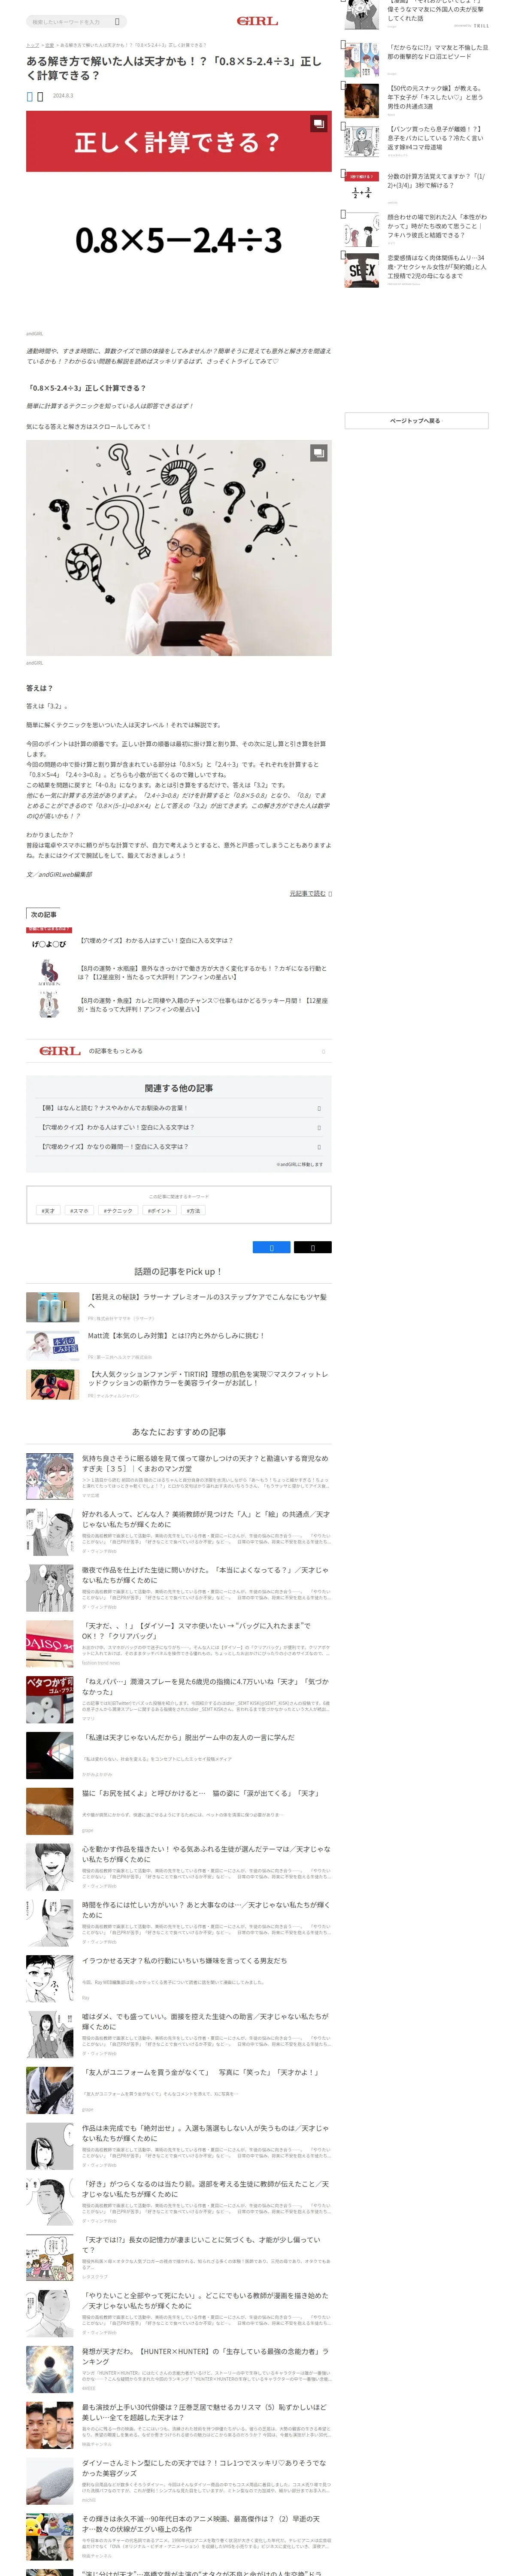Screen dimensions: 515x2576
Task: Select the #スマホ keyword tag
Action: [79, 1210]
